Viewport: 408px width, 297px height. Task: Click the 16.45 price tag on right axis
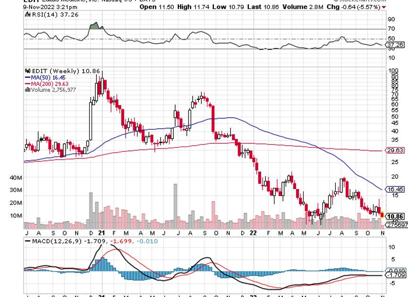point(395,189)
